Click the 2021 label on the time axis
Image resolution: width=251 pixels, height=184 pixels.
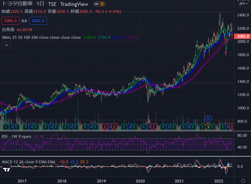(179, 181)
